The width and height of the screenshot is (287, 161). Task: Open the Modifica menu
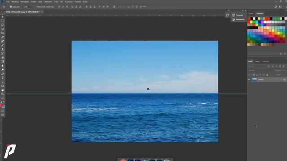pyautogui.click(x=15, y=2)
